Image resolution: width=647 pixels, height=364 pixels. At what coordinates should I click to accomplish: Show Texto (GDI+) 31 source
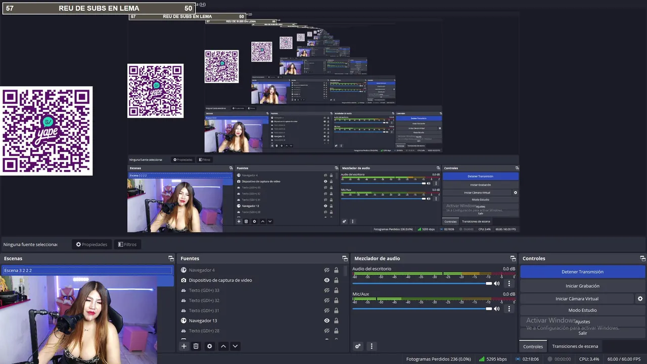(327, 310)
